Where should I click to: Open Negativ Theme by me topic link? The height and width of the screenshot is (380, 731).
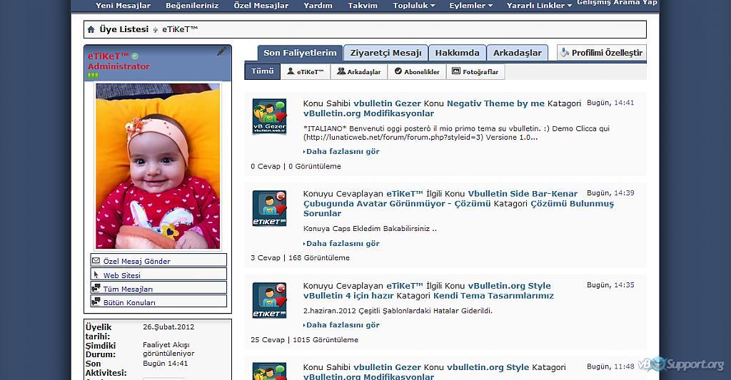click(x=495, y=103)
